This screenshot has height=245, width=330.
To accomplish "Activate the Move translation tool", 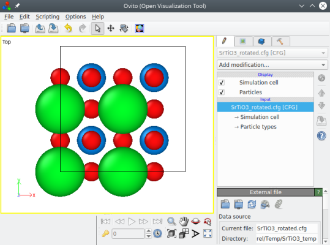I will click(111, 28).
